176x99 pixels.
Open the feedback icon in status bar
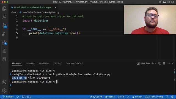[167, 97]
